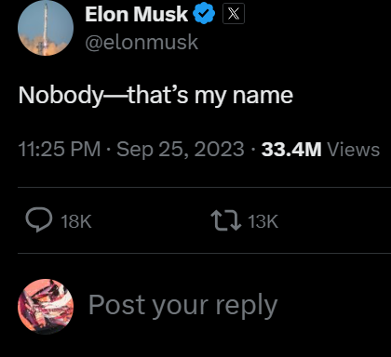Click the repost arrows icon

pos(226,220)
